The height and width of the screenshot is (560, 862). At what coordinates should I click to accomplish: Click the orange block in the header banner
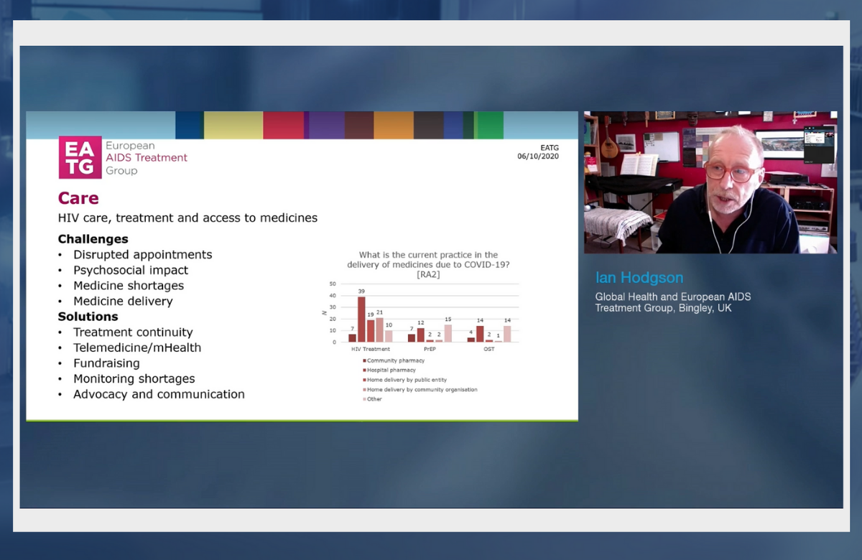(393, 125)
